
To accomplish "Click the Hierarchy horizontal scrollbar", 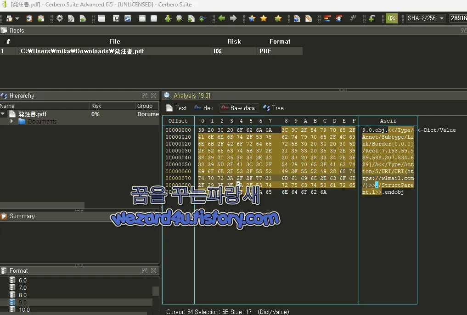I will click(x=42, y=205).
